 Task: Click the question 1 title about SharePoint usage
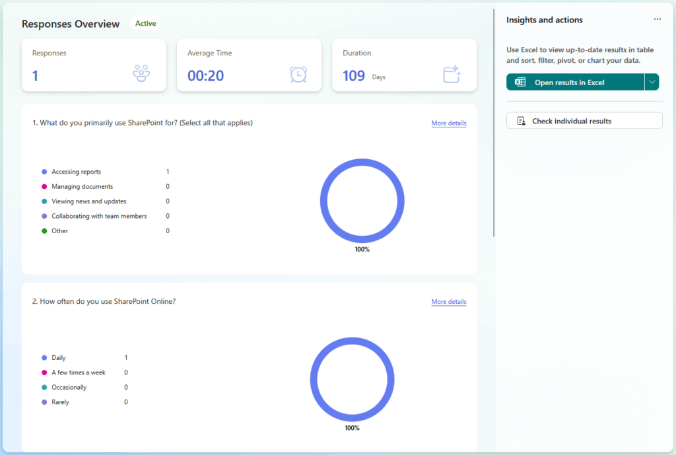pyautogui.click(x=143, y=123)
